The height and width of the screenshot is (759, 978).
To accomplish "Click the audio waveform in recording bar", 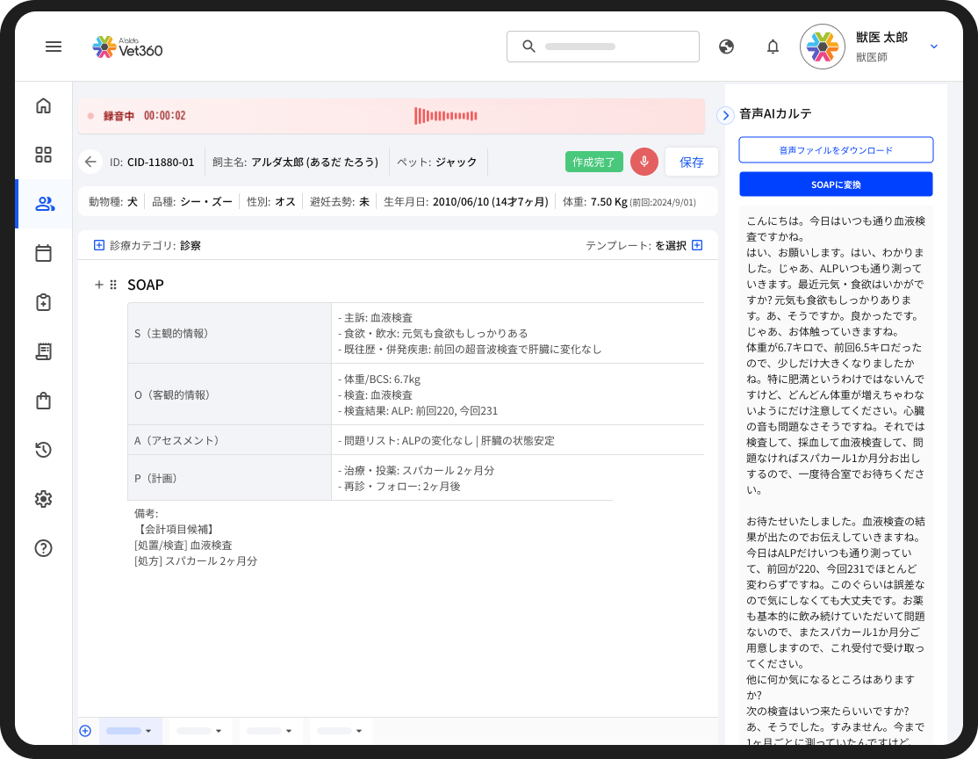I will [446, 115].
